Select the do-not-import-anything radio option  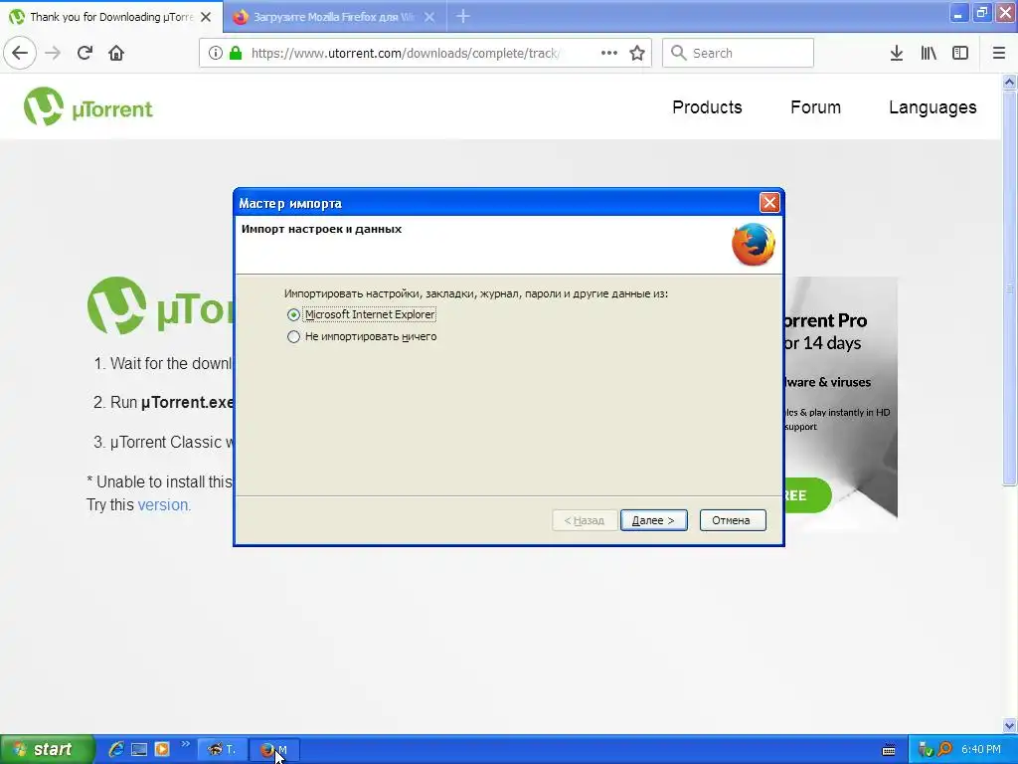click(362, 336)
